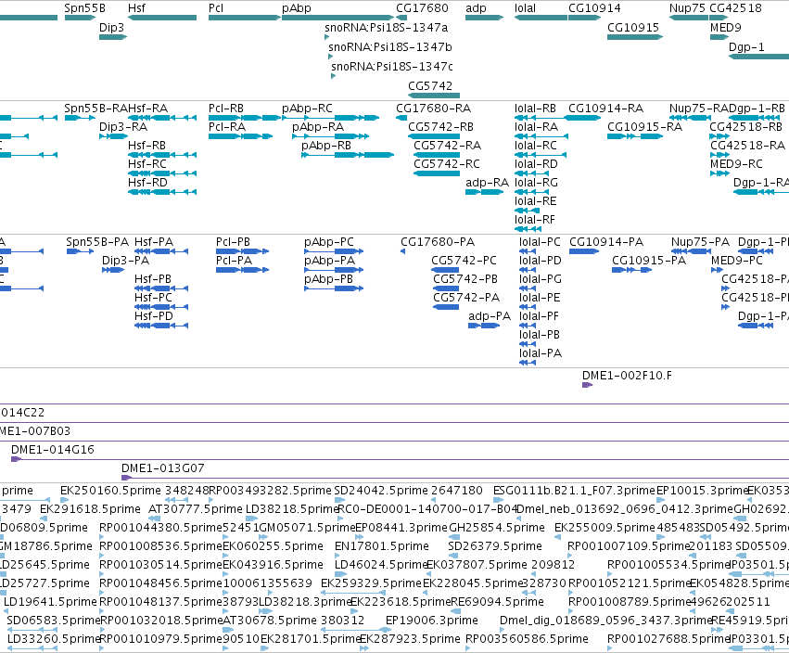The image size is (789, 653).
Task: Select the MED9-PC protein feature
Action: click(717, 270)
